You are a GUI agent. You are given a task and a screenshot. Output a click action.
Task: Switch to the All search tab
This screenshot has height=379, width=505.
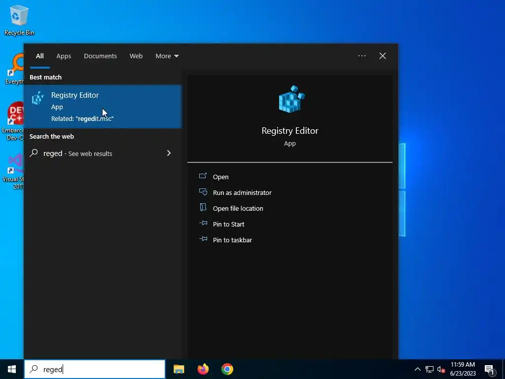(39, 56)
